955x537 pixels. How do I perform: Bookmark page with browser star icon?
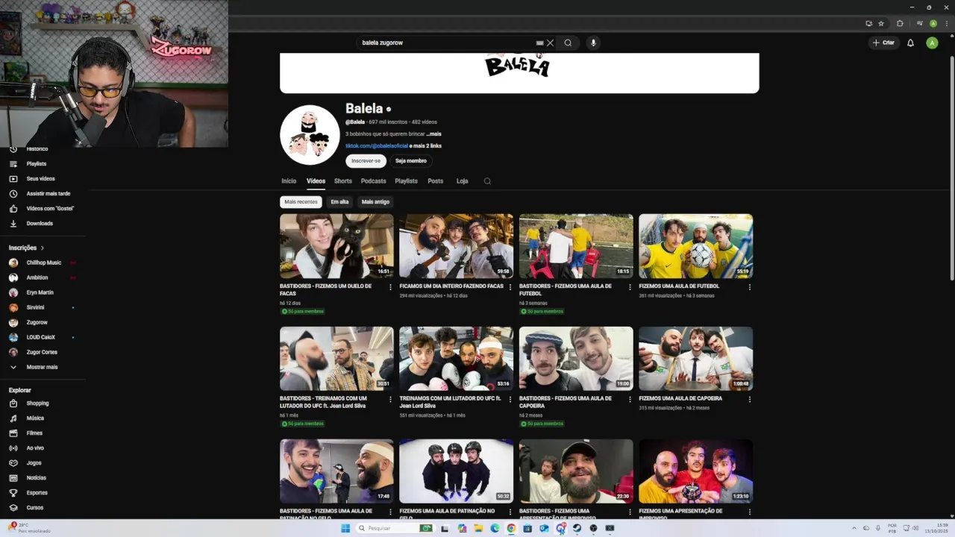click(881, 23)
